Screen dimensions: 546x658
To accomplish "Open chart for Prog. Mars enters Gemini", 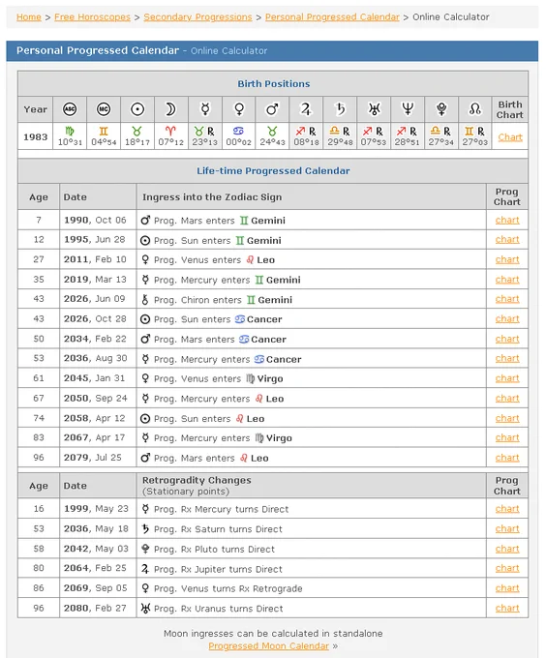I will pos(507,220).
